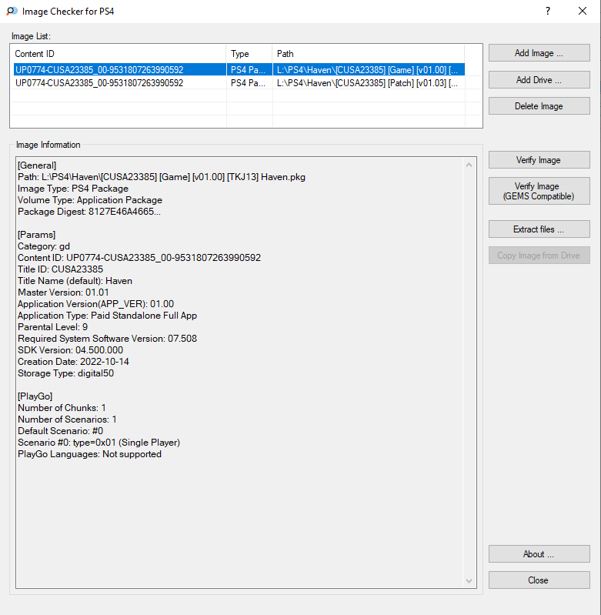Click the Number of Chunks: 1 line
The image size is (601, 615).
pyautogui.click(x=62, y=408)
